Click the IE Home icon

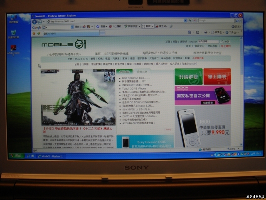click(x=190, y=32)
